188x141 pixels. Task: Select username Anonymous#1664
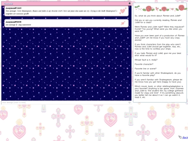[14, 8]
